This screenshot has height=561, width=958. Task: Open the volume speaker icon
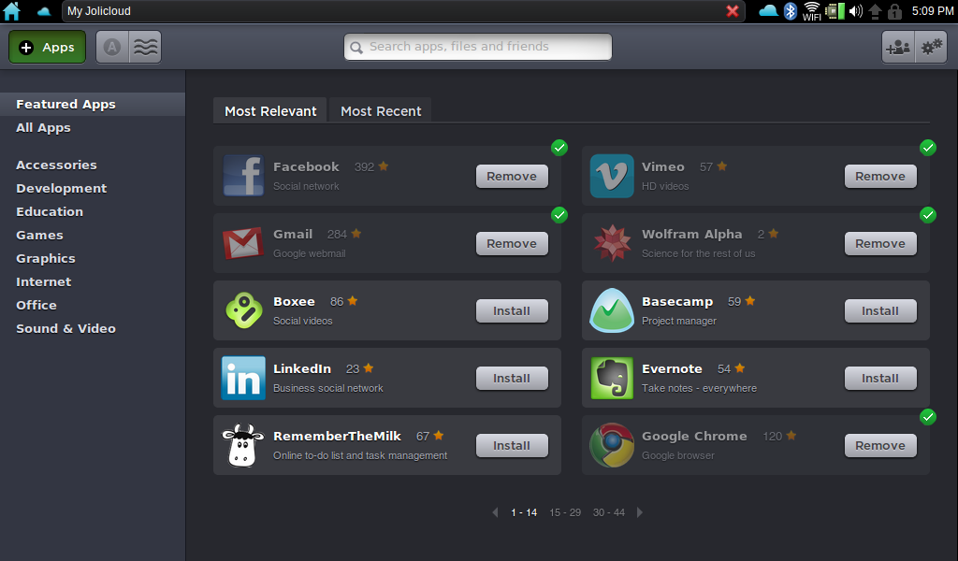pos(855,11)
